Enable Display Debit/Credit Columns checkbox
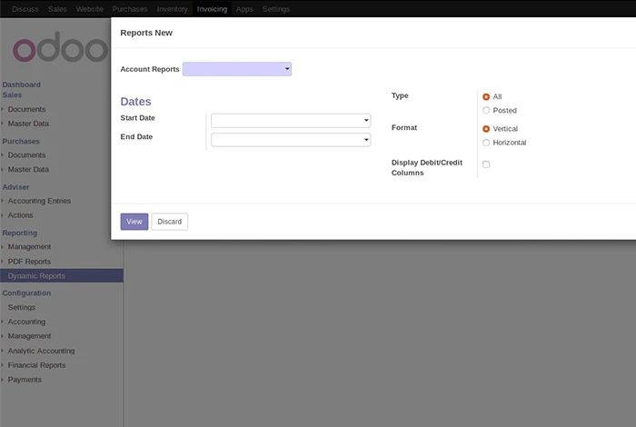Image resolution: width=636 pixels, height=427 pixels. pos(486,164)
